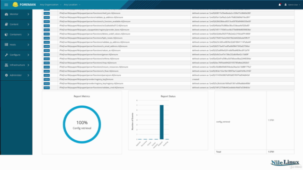Click the FOREMAN brand text link

[x=27, y=5]
